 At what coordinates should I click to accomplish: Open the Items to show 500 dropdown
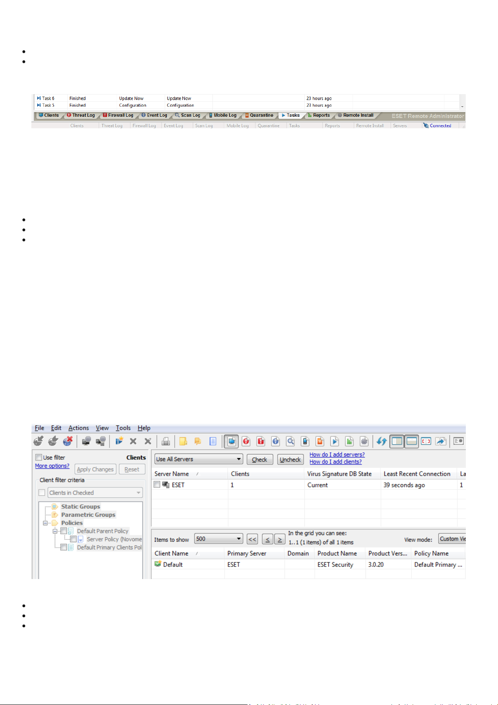(x=218, y=539)
